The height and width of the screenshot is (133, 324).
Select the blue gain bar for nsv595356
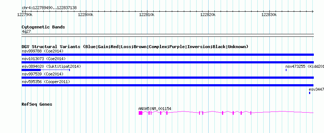(167, 85)
